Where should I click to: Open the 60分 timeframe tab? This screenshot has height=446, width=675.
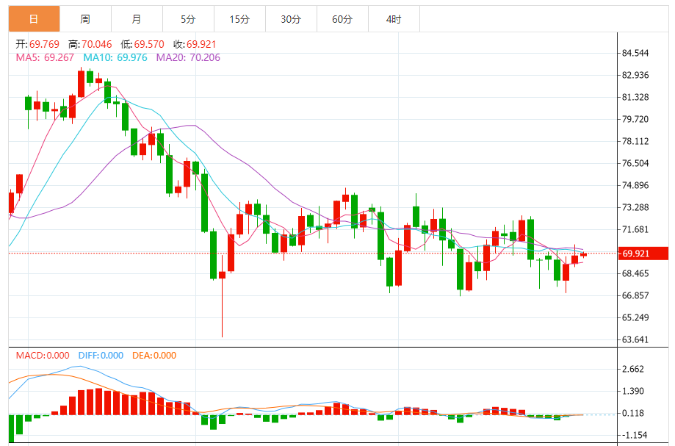click(343, 19)
